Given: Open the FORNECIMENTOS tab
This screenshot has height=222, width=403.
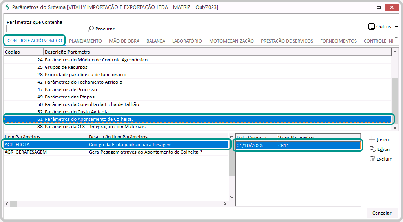Looking at the screenshot, I should [x=339, y=41].
